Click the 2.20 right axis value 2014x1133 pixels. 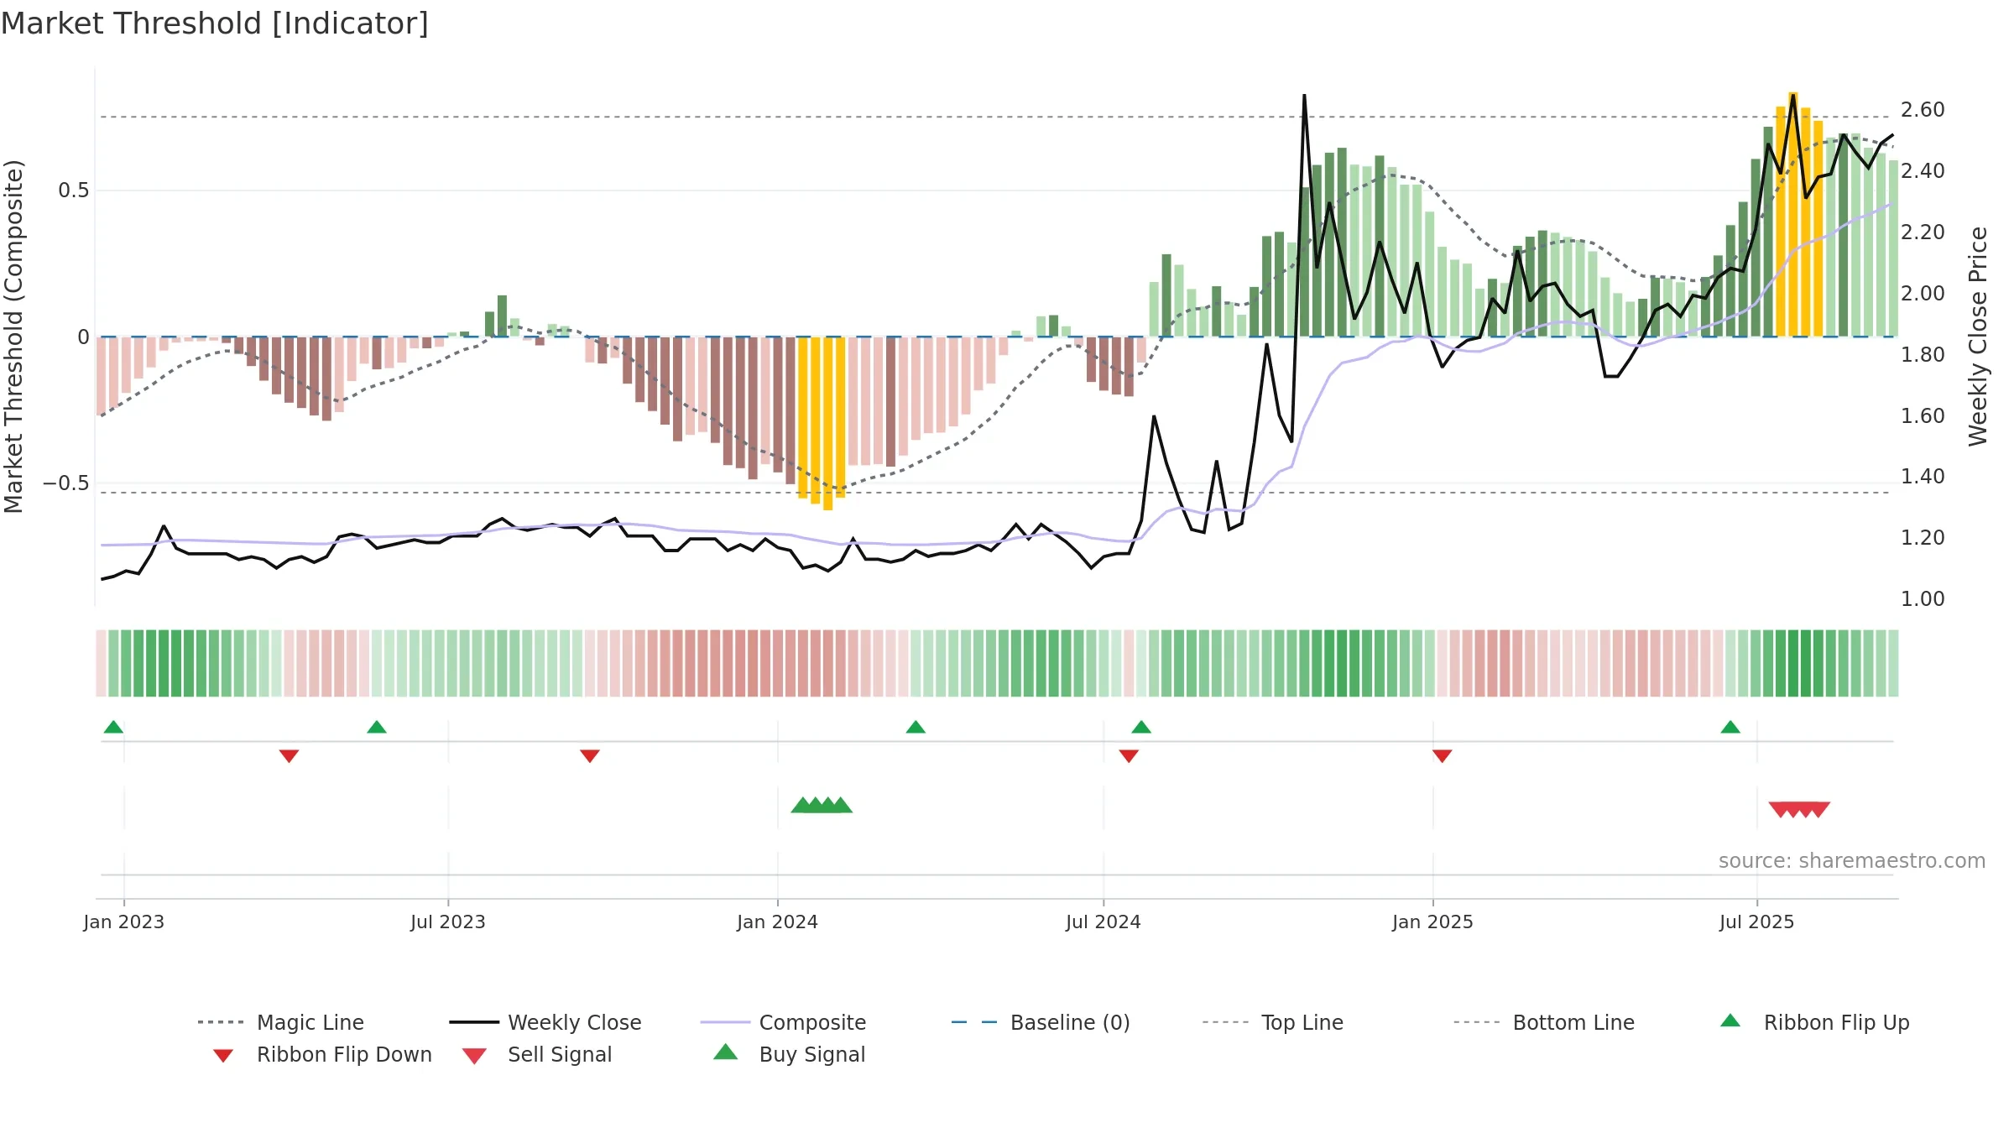click(x=1923, y=232)
